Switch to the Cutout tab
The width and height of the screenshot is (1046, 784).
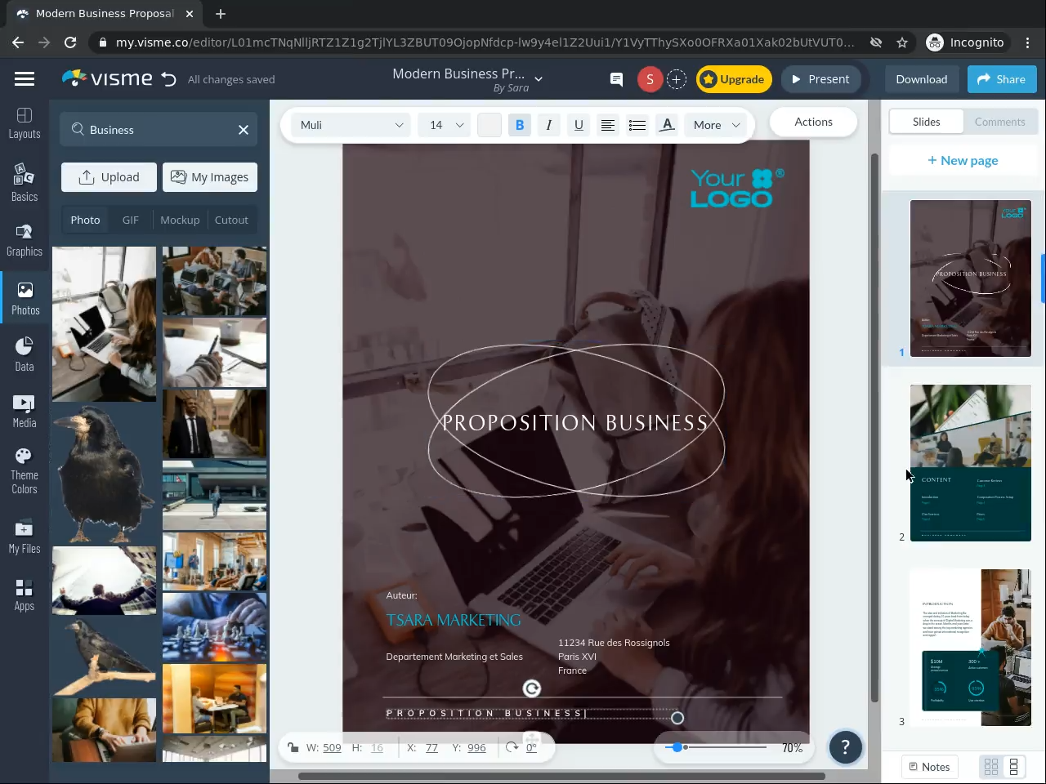click(231, 220)
